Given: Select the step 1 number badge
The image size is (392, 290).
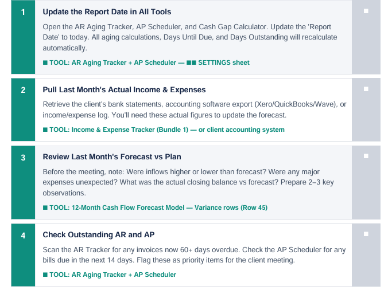Looking at the screenshot, I should tap(23, 12).
